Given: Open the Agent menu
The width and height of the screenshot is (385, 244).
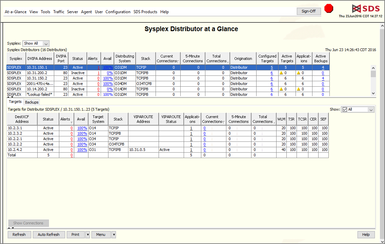Looking at the screenshot, I should pyautogui.click(x=86, y=12).
